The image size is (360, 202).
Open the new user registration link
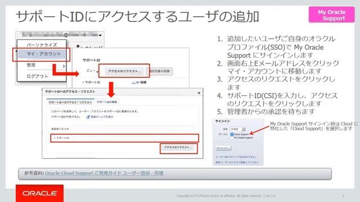coord(237,162)
